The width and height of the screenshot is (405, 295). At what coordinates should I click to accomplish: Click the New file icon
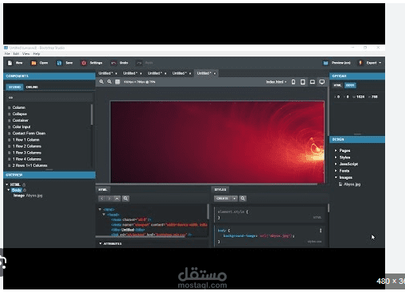click(x=10, y=63)
